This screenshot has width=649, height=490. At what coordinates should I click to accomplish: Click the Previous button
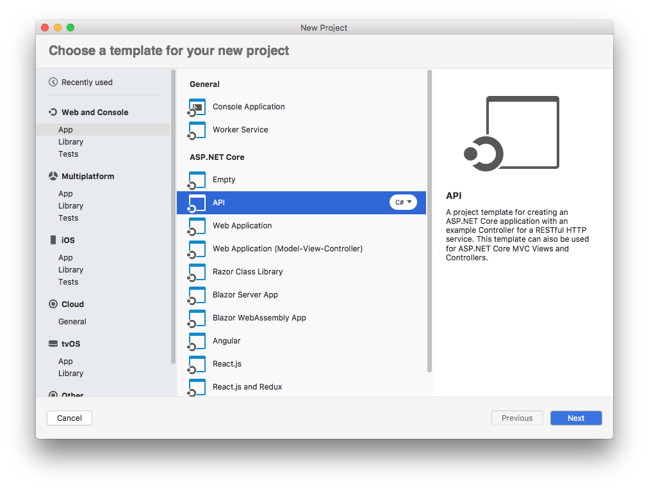tap(516, 418)
